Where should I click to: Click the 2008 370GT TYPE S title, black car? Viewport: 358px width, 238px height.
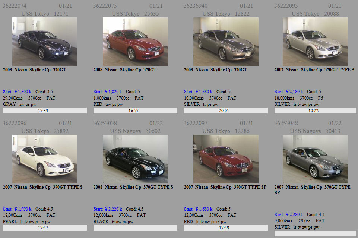pyautogui.click(x=133, y=187)
